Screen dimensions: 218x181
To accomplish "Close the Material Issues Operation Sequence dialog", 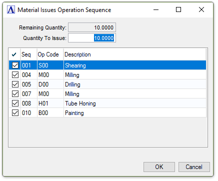I will (201, 9).
